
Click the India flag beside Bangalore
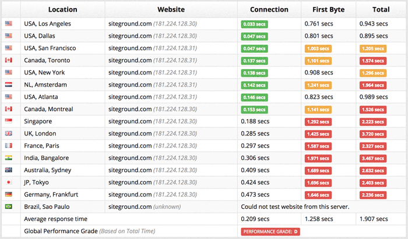click(9, 158)
